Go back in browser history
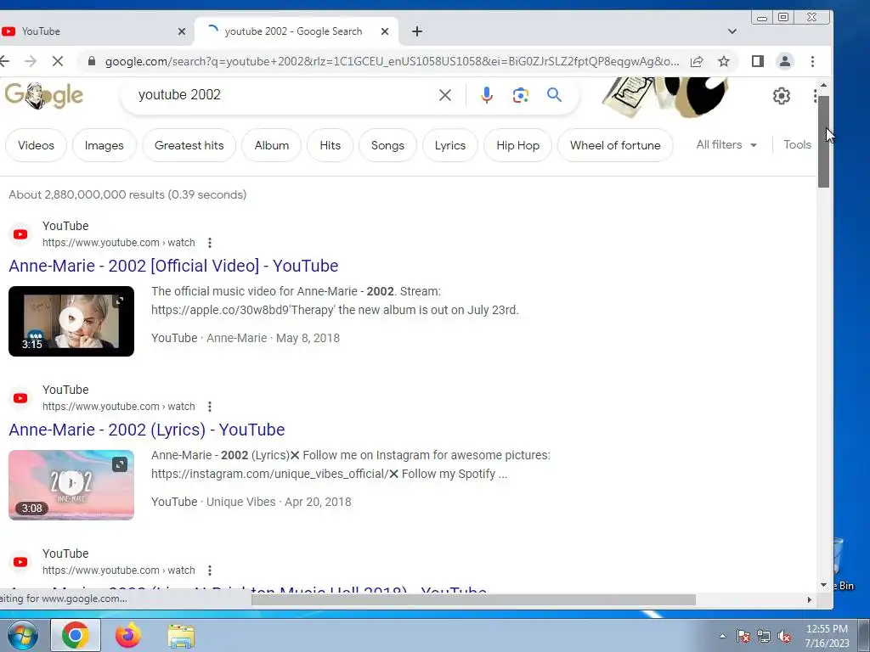This screenshot has height=652, width=870. (4, 61)
